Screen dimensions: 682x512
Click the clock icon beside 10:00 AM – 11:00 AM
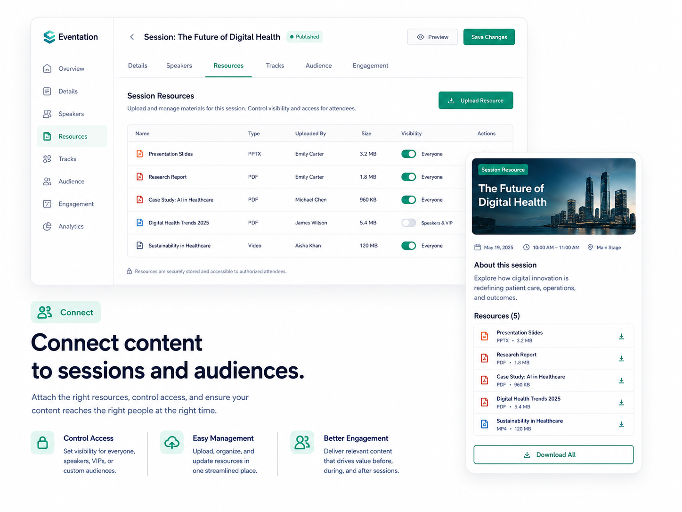coord(526,248)
